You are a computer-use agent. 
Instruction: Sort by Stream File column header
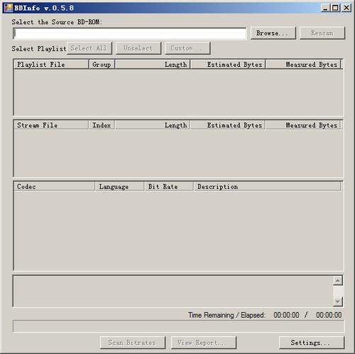pos(51,125)
